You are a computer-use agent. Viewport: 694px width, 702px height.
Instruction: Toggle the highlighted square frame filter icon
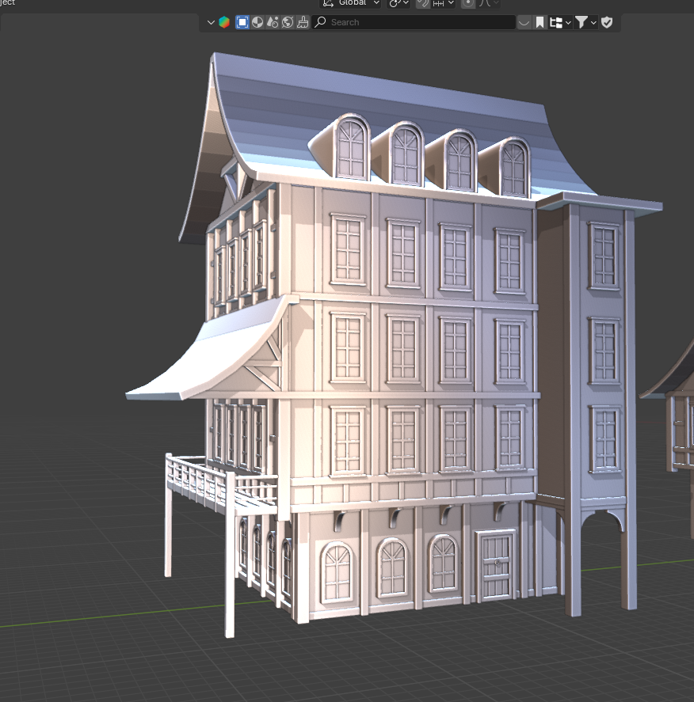click(242, 22)
